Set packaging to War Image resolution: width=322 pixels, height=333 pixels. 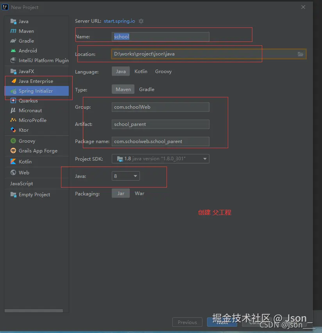140,193
